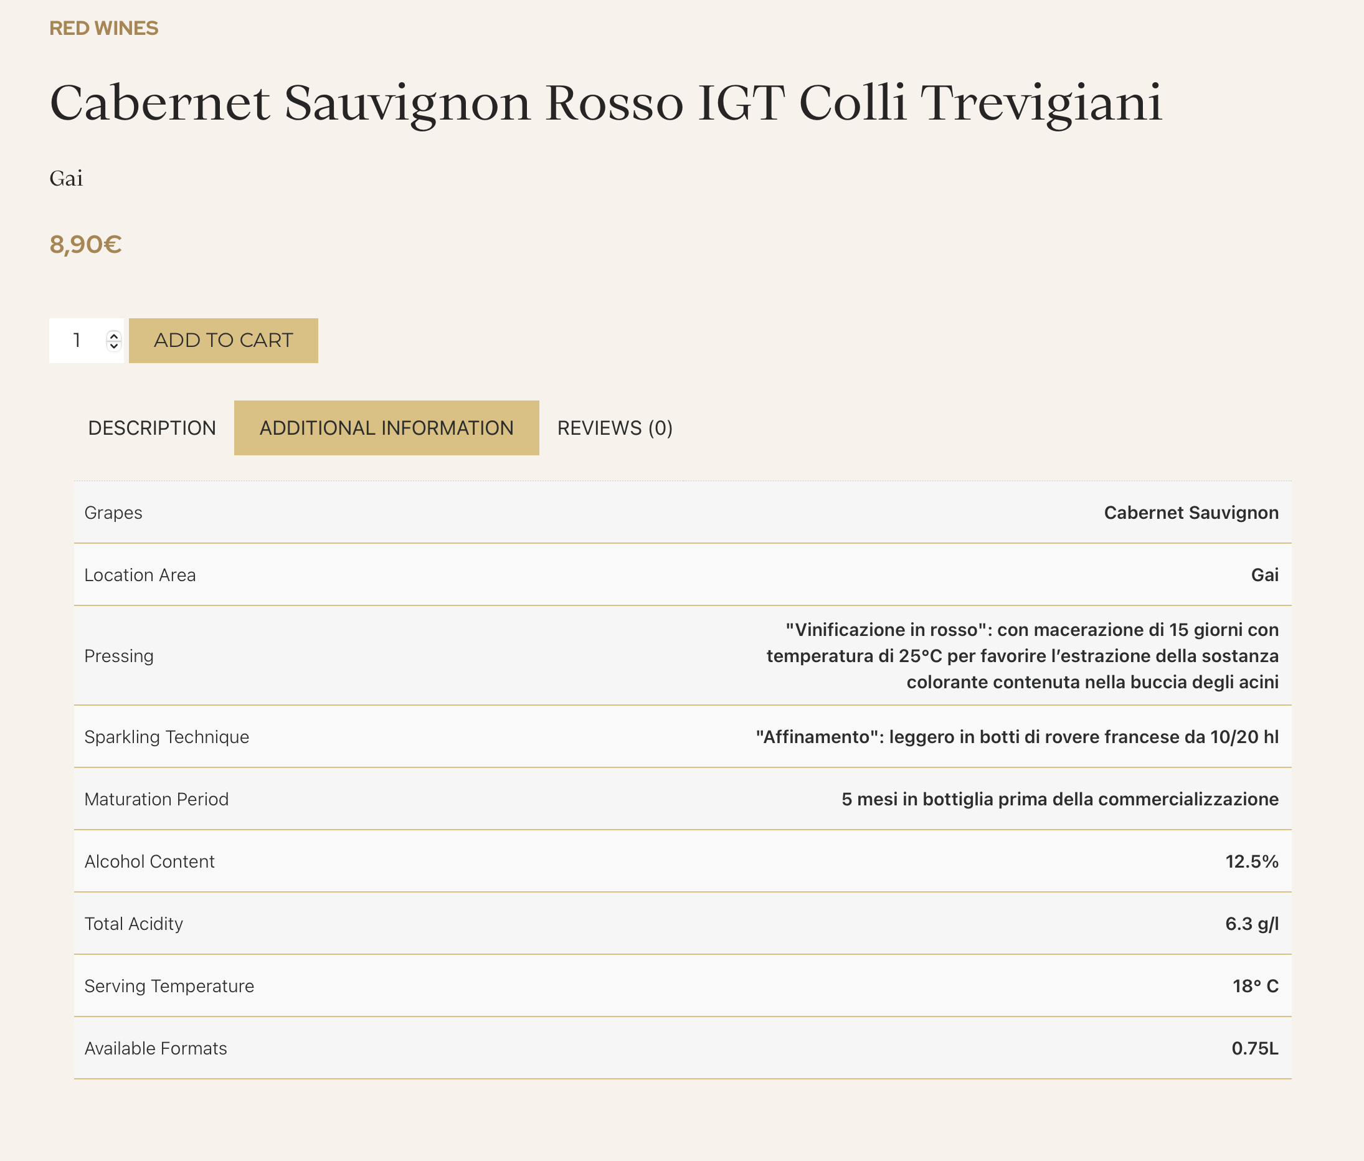1364x1161 pixels.
Task: Click the Cabernet Sauvignon Rosso product title
Action: coord(606,103)
